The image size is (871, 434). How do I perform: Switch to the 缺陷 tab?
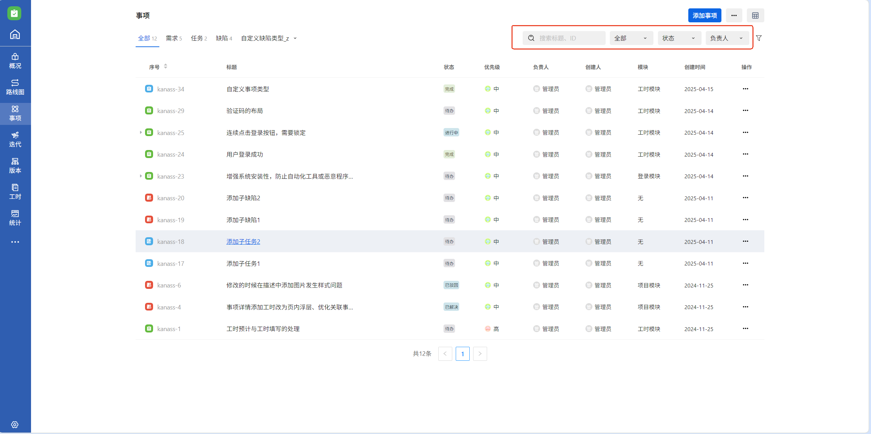(224, 38)
